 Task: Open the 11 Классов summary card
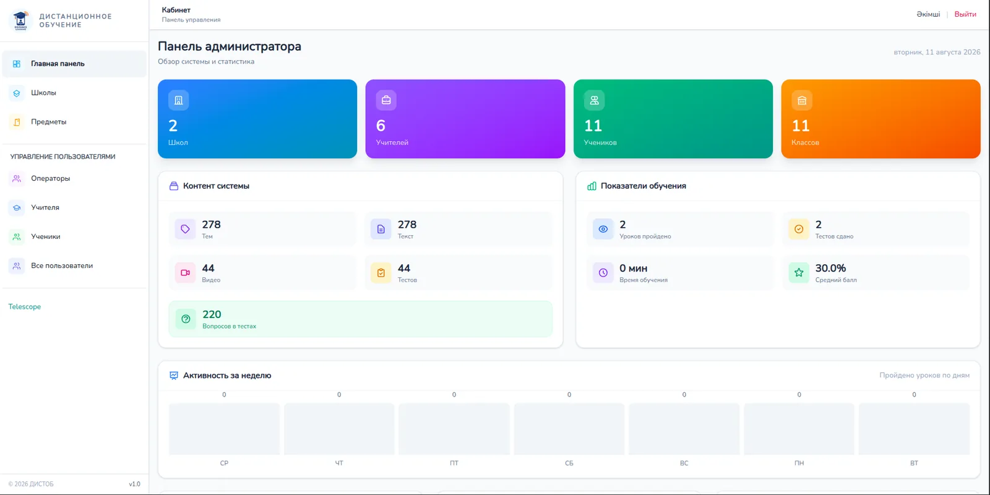point(881,119)
